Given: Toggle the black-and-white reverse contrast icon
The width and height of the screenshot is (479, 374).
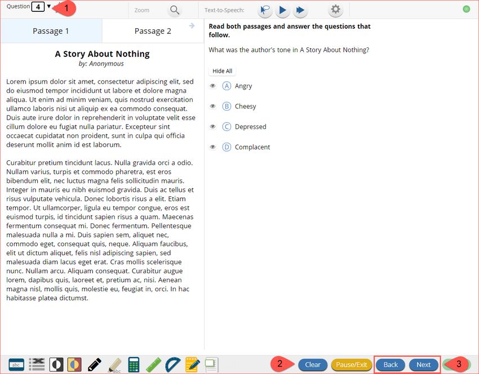Looking at the screenshot, I should point(56,364).
